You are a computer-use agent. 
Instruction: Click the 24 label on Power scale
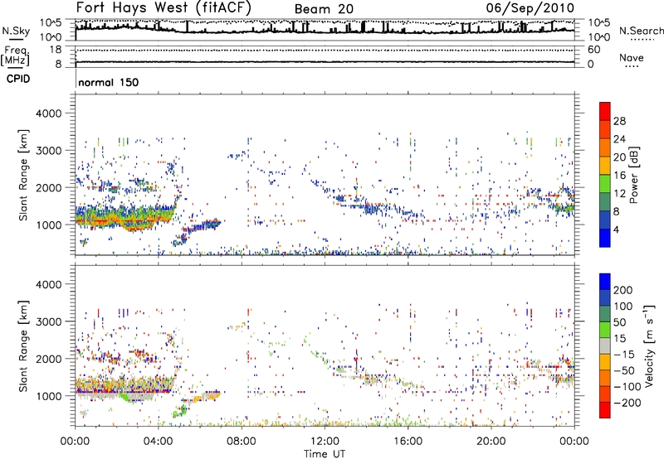pyautogui.click(x=619, y=139)
